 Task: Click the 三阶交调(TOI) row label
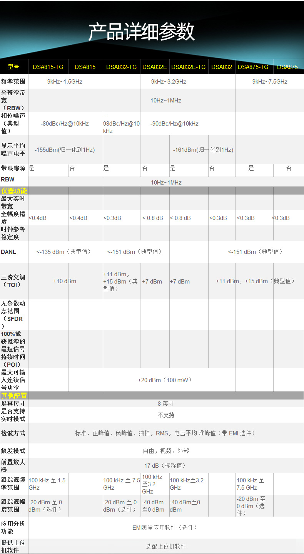13,281
